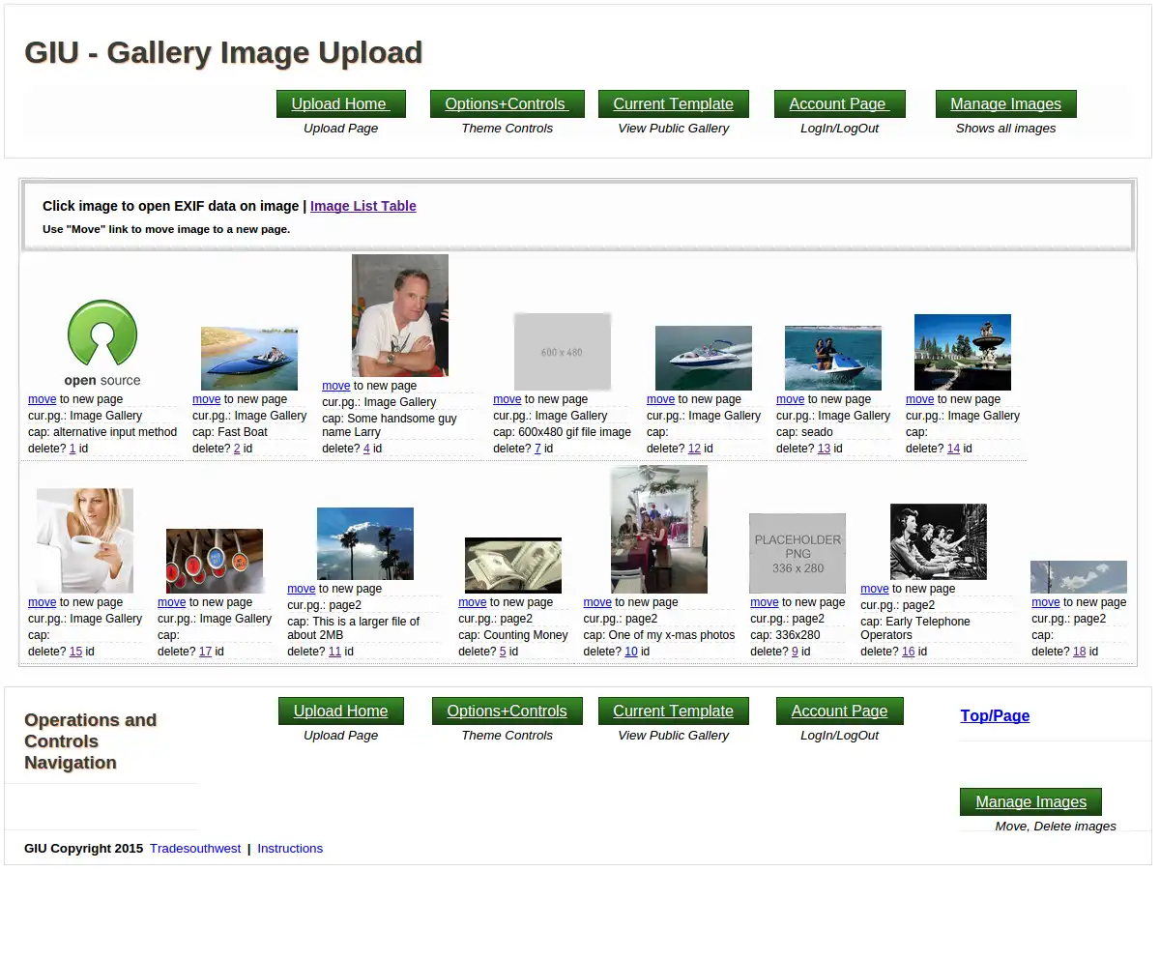Click the 'Operations and Controls Navigation' heading
1160x958 pixels.
click(x=91, y=741)
